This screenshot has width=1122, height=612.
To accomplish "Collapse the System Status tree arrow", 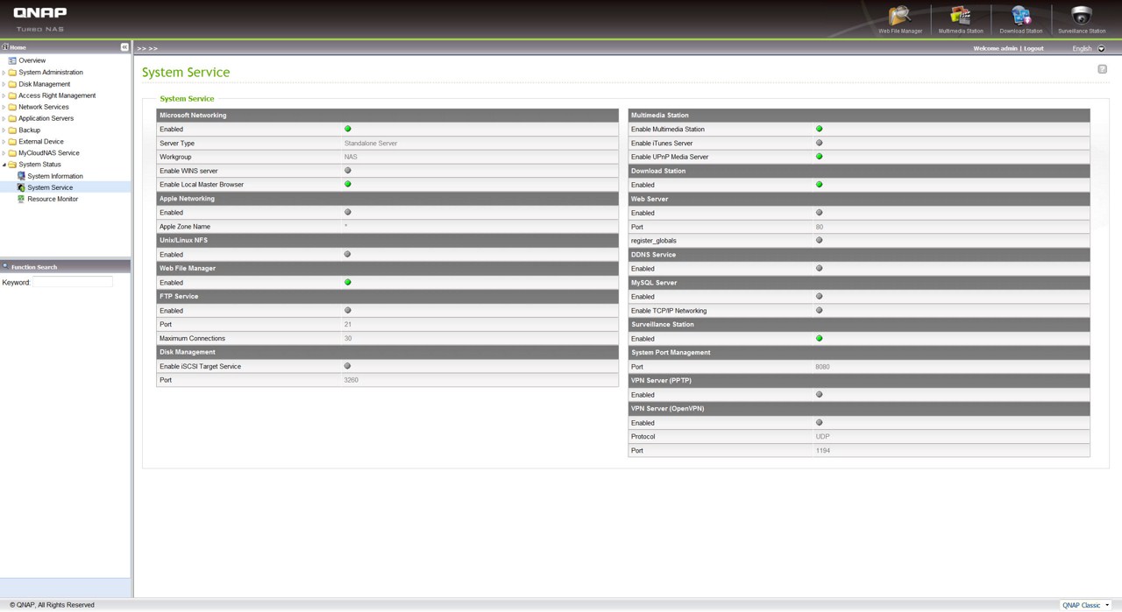I will click(x=4, y=165).
